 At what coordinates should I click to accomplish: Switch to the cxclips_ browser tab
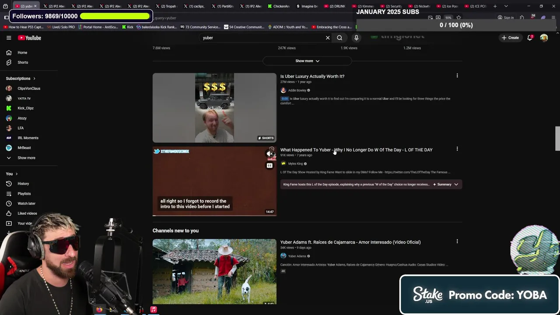(194, 6)
